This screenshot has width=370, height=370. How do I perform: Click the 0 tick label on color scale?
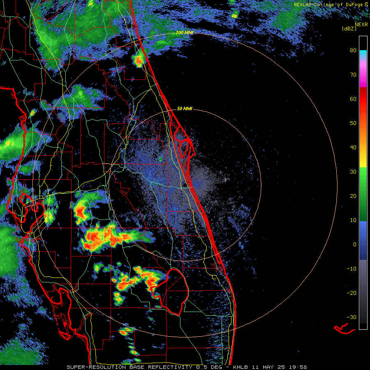tap(355, 245)
